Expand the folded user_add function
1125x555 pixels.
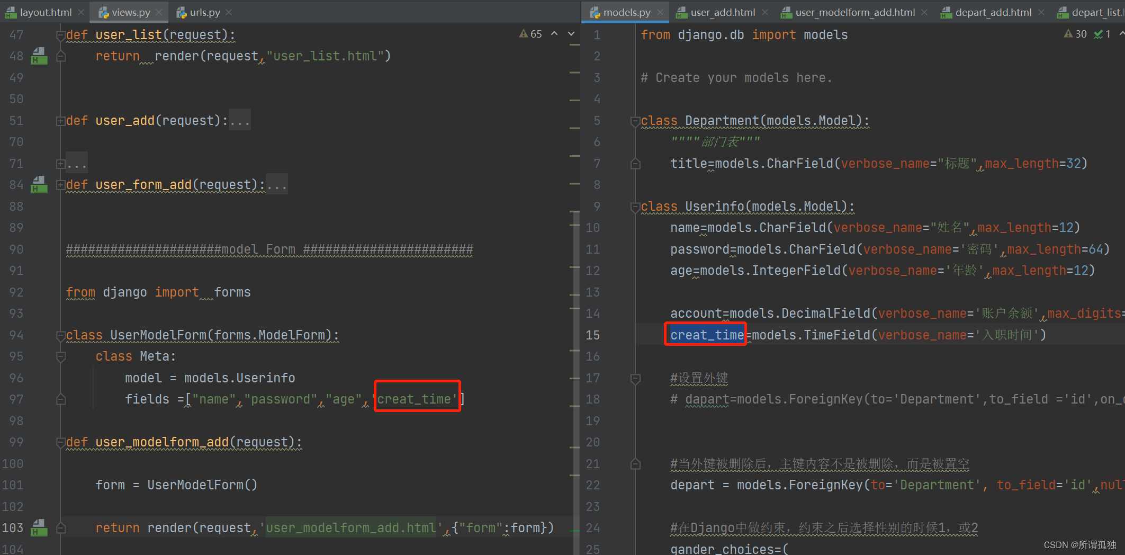click(60, 121)
